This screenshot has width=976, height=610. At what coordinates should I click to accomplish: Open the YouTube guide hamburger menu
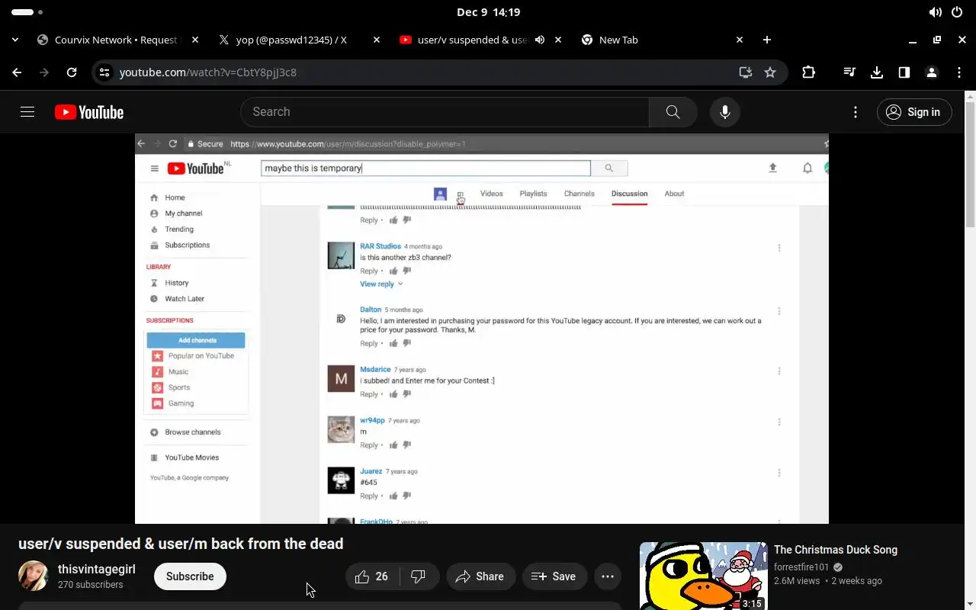[x=27, y=112]
